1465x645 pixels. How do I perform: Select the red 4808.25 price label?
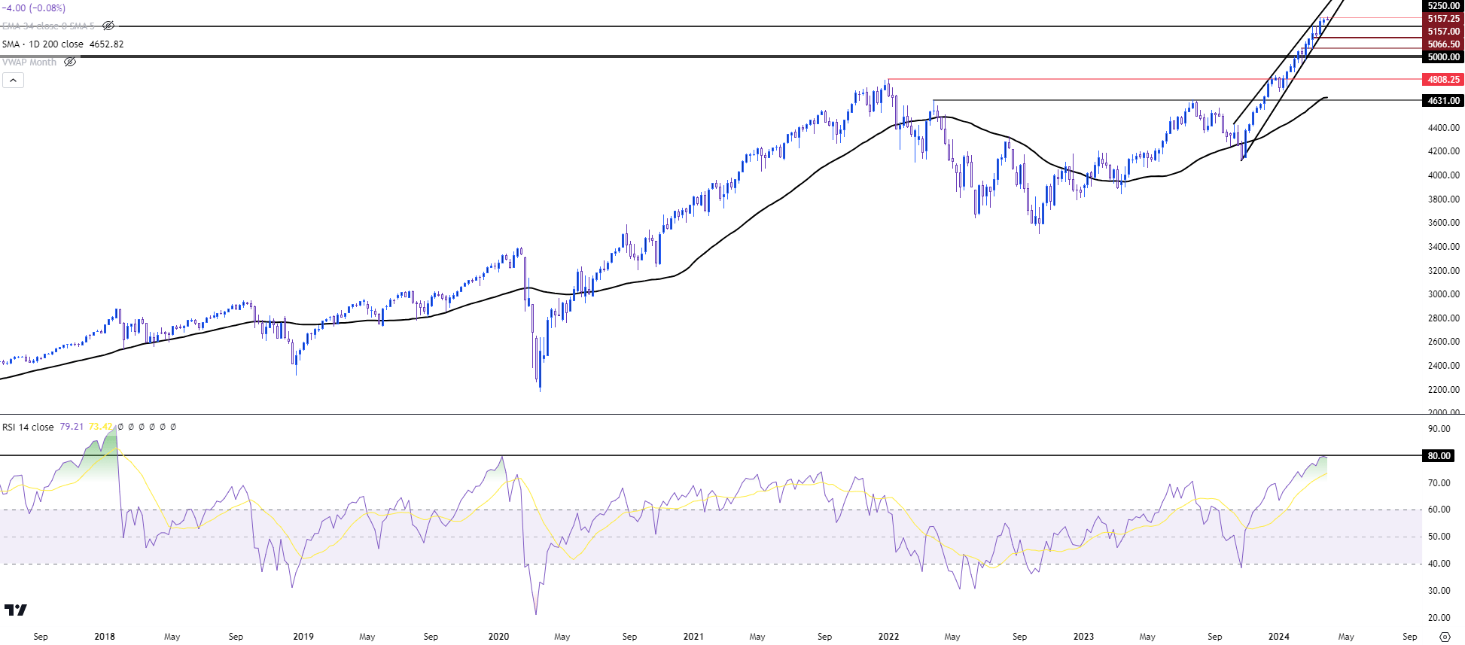coord(1443,79)
